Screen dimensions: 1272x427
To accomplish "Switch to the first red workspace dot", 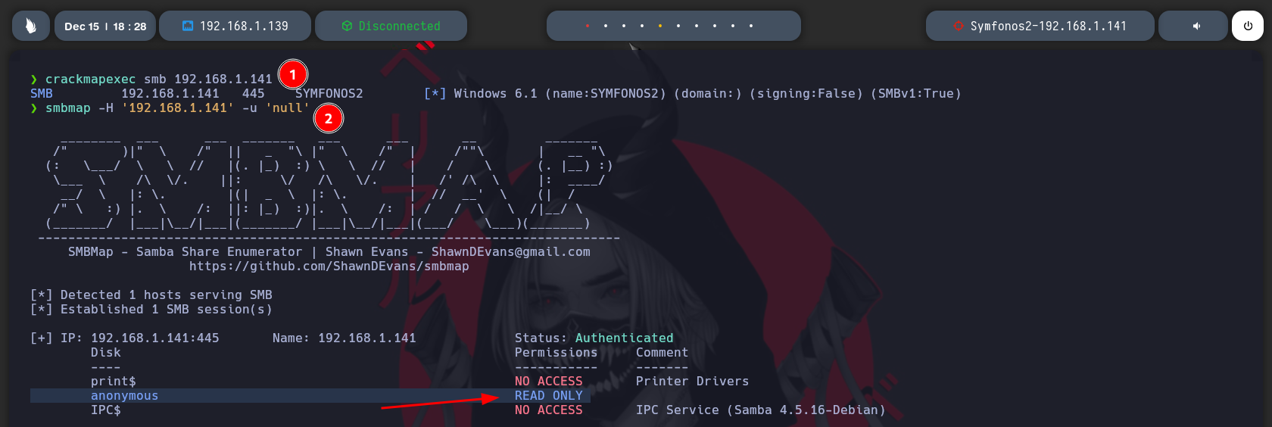I will 588,26.
